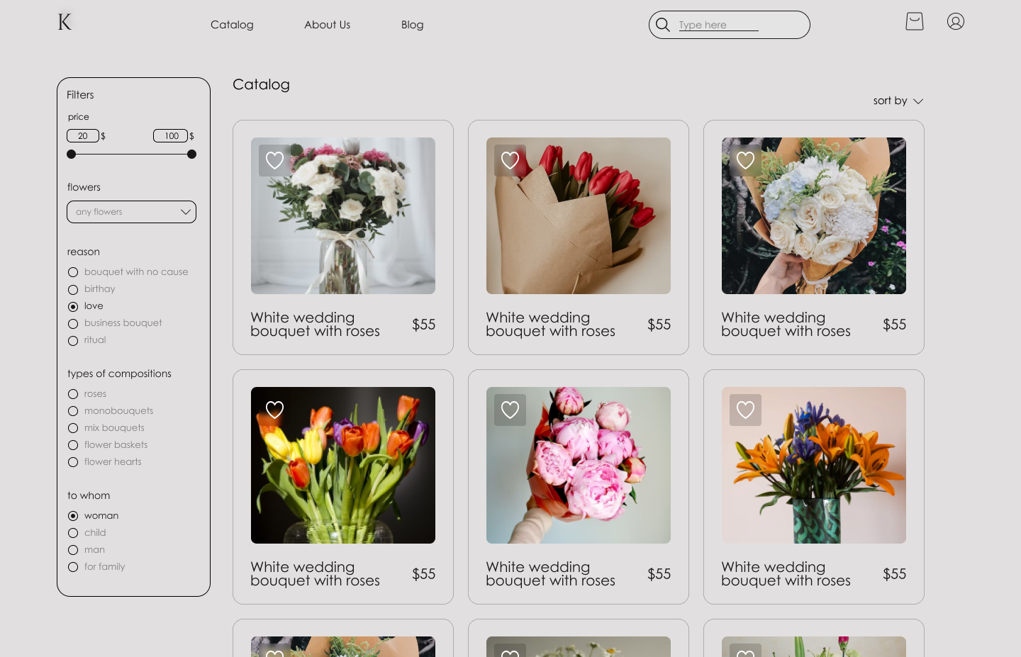Click the maximum price field showing 100

click(171, 135)
